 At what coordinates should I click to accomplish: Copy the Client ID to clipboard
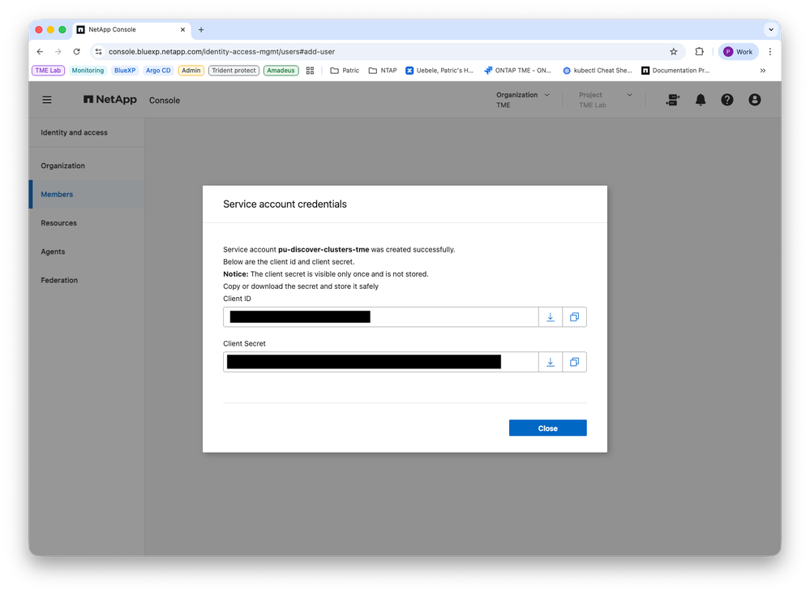(x=574, y=317)
